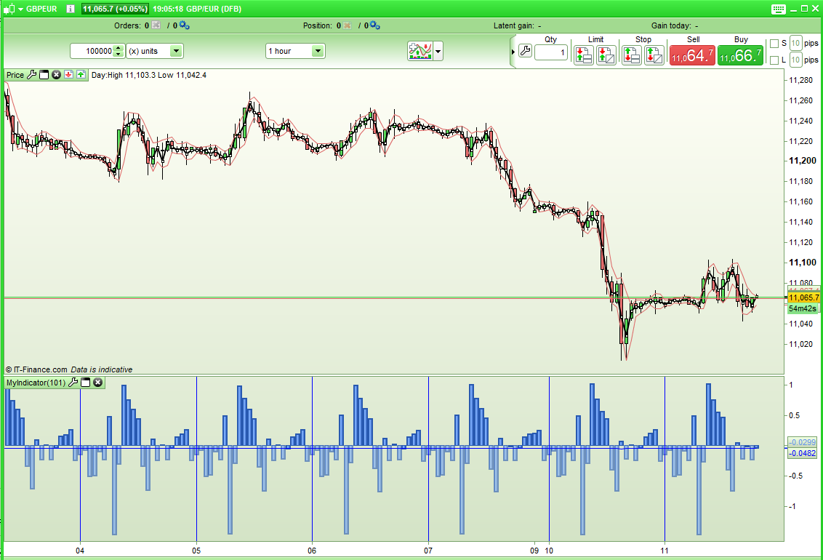Click the red Sell 11,064.7 button

click(x=691, y=54)
